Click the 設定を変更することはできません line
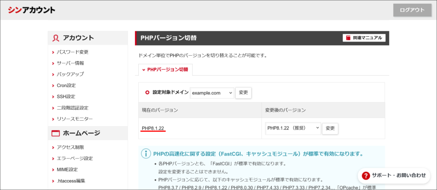 [193, 171]
